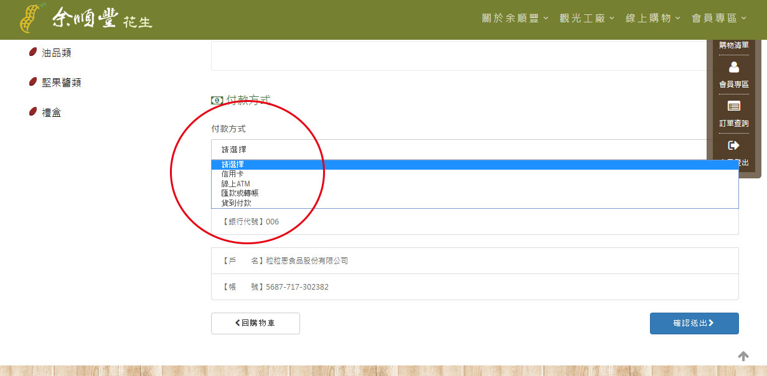
Task: Click the peanut bullet icon next to 油品類
Action: click(32, 53)
